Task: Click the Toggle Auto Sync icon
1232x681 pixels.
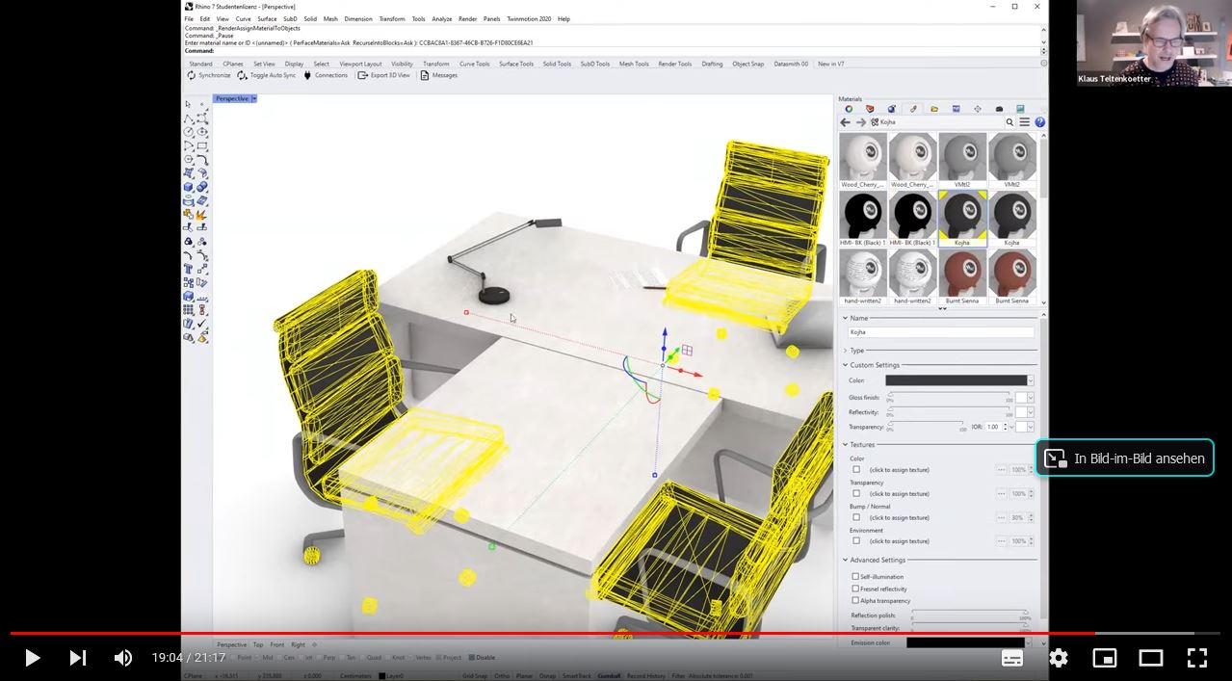Action: tap(242, 75)
